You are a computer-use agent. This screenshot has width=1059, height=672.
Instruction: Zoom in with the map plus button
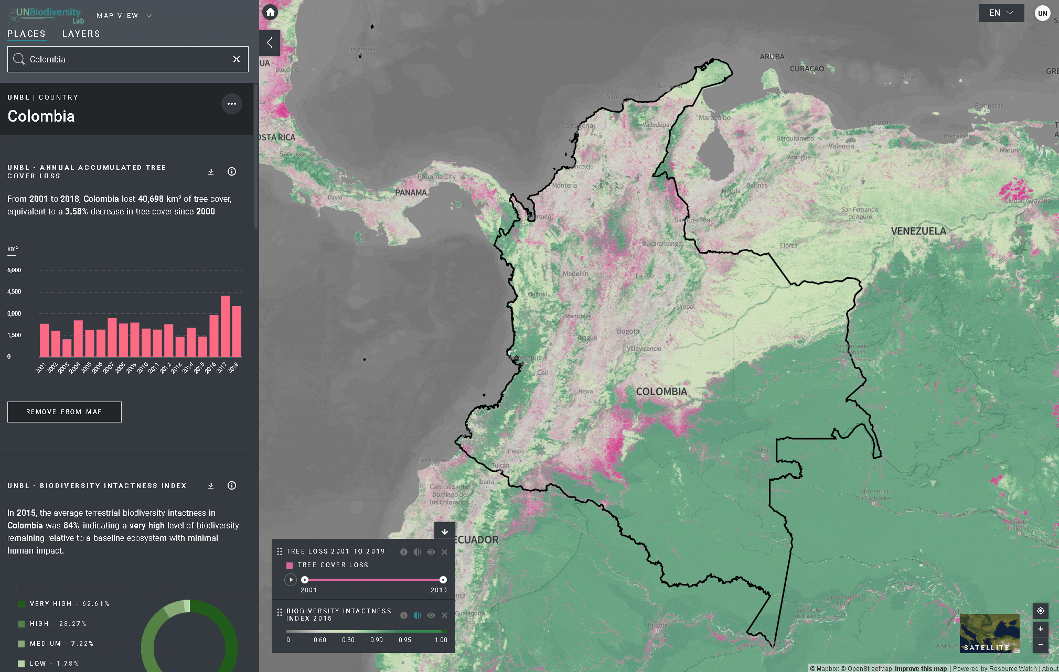click(1040, 628)
